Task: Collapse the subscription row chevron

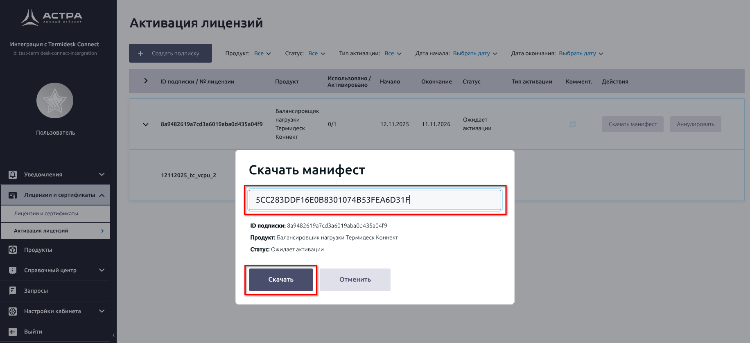Action: [x=146, y=124]
